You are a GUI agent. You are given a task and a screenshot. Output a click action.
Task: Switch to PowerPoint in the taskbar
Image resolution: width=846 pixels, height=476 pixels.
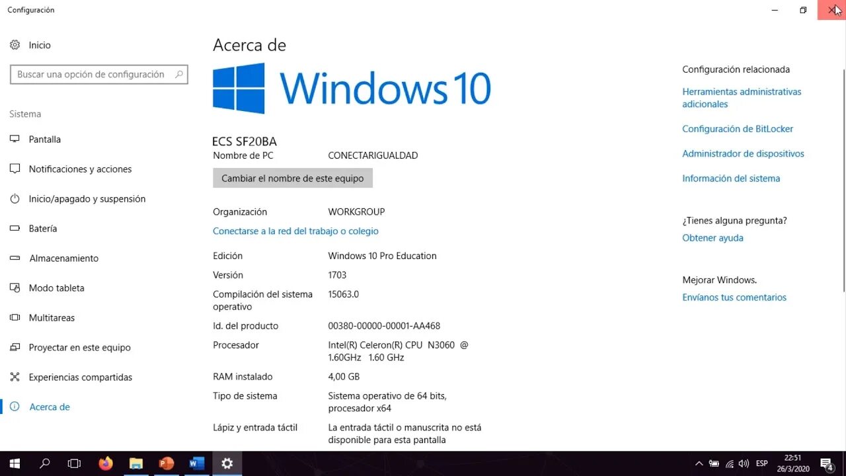167,463
